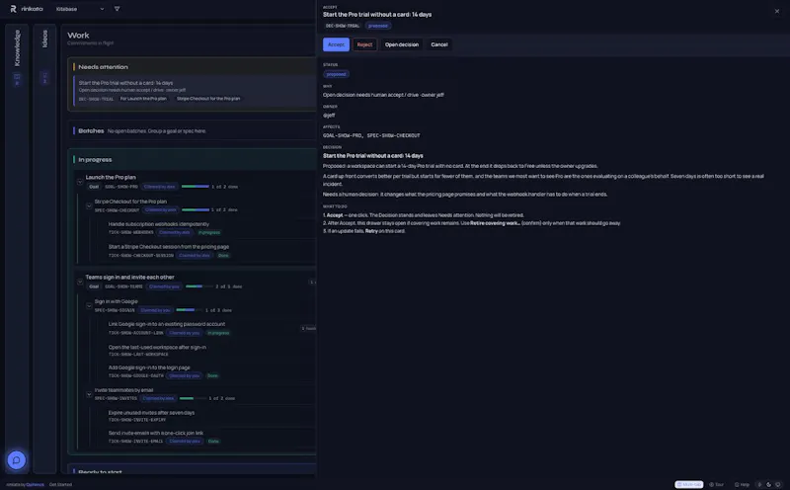
Task: Click progress bar of Invite teammates by email
Action: (x=193, y=398)
